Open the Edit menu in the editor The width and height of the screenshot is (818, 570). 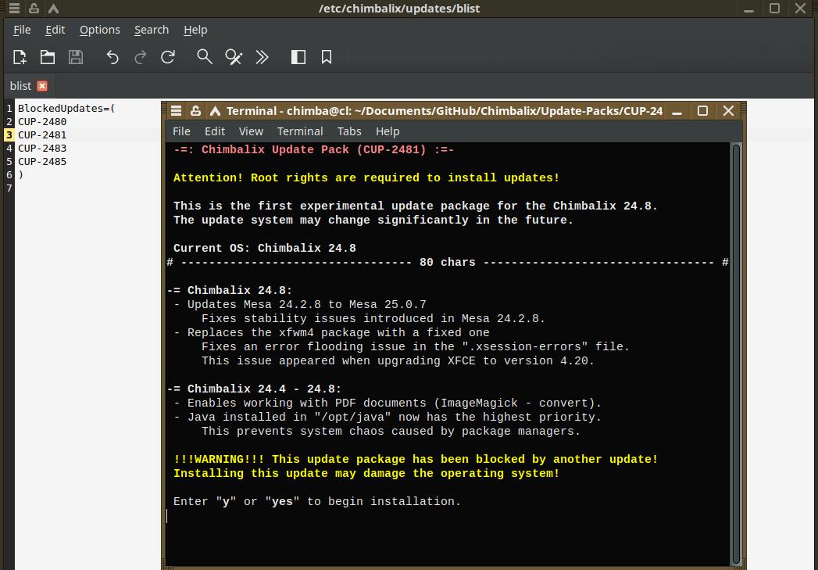point(55,30)
